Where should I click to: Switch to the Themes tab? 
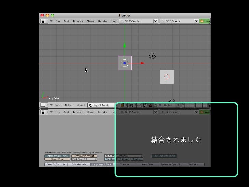click(x=124, y=164)
